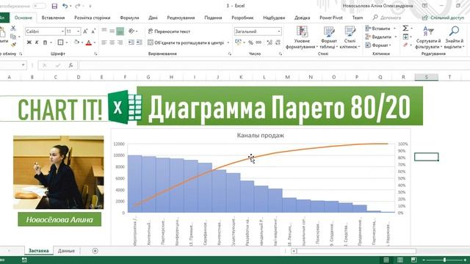This screenshot has height=264, width=470.
Task: Click the AutoSum sigma icon
Action: (x=405, y=29)
